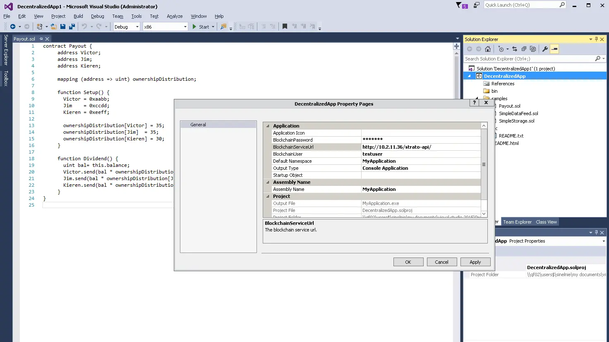Screen dimensions: 609x342
Task: Save the current file with the single-disk icon
Action: 63,26
